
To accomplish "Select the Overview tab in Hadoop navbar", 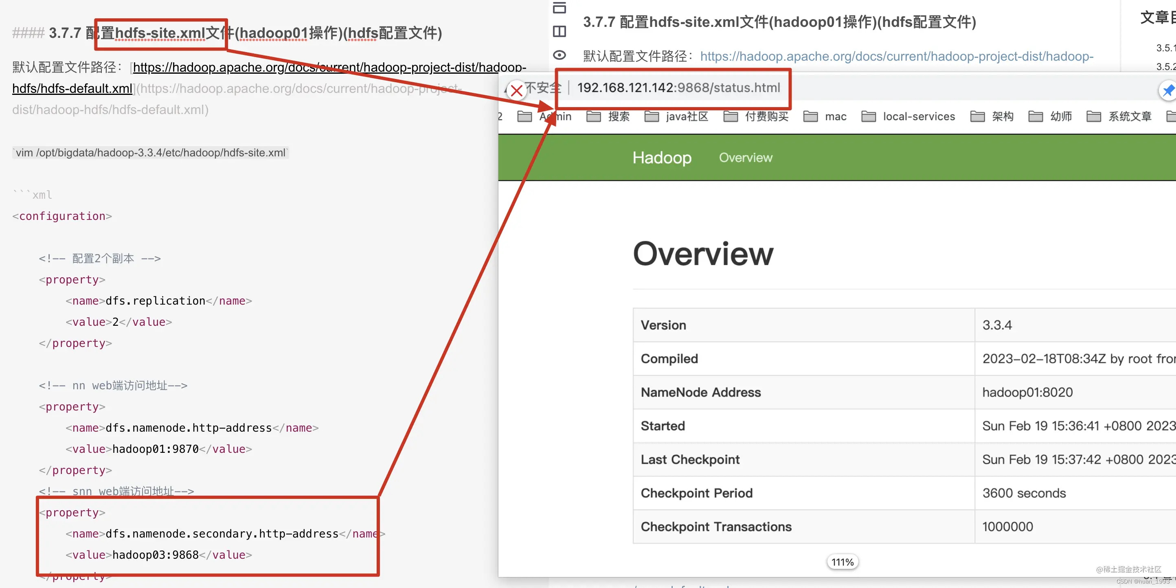I will coord(746,158).
